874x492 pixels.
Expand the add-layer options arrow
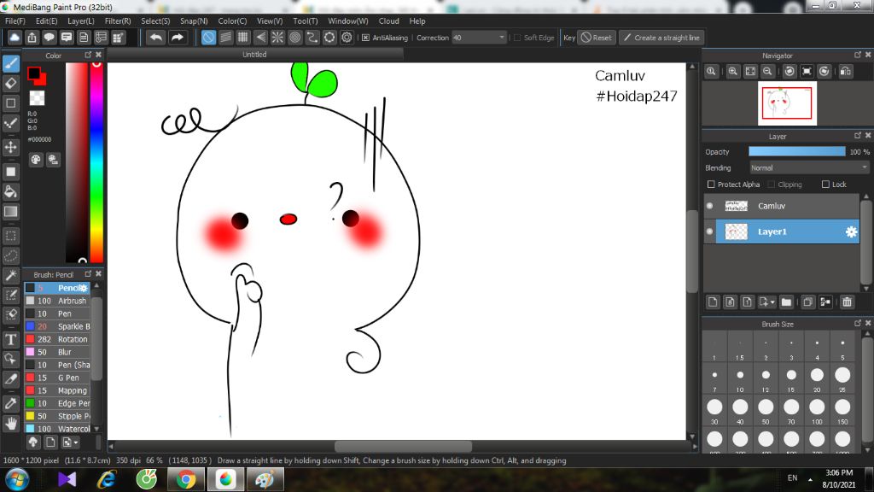tap(772, 302)
